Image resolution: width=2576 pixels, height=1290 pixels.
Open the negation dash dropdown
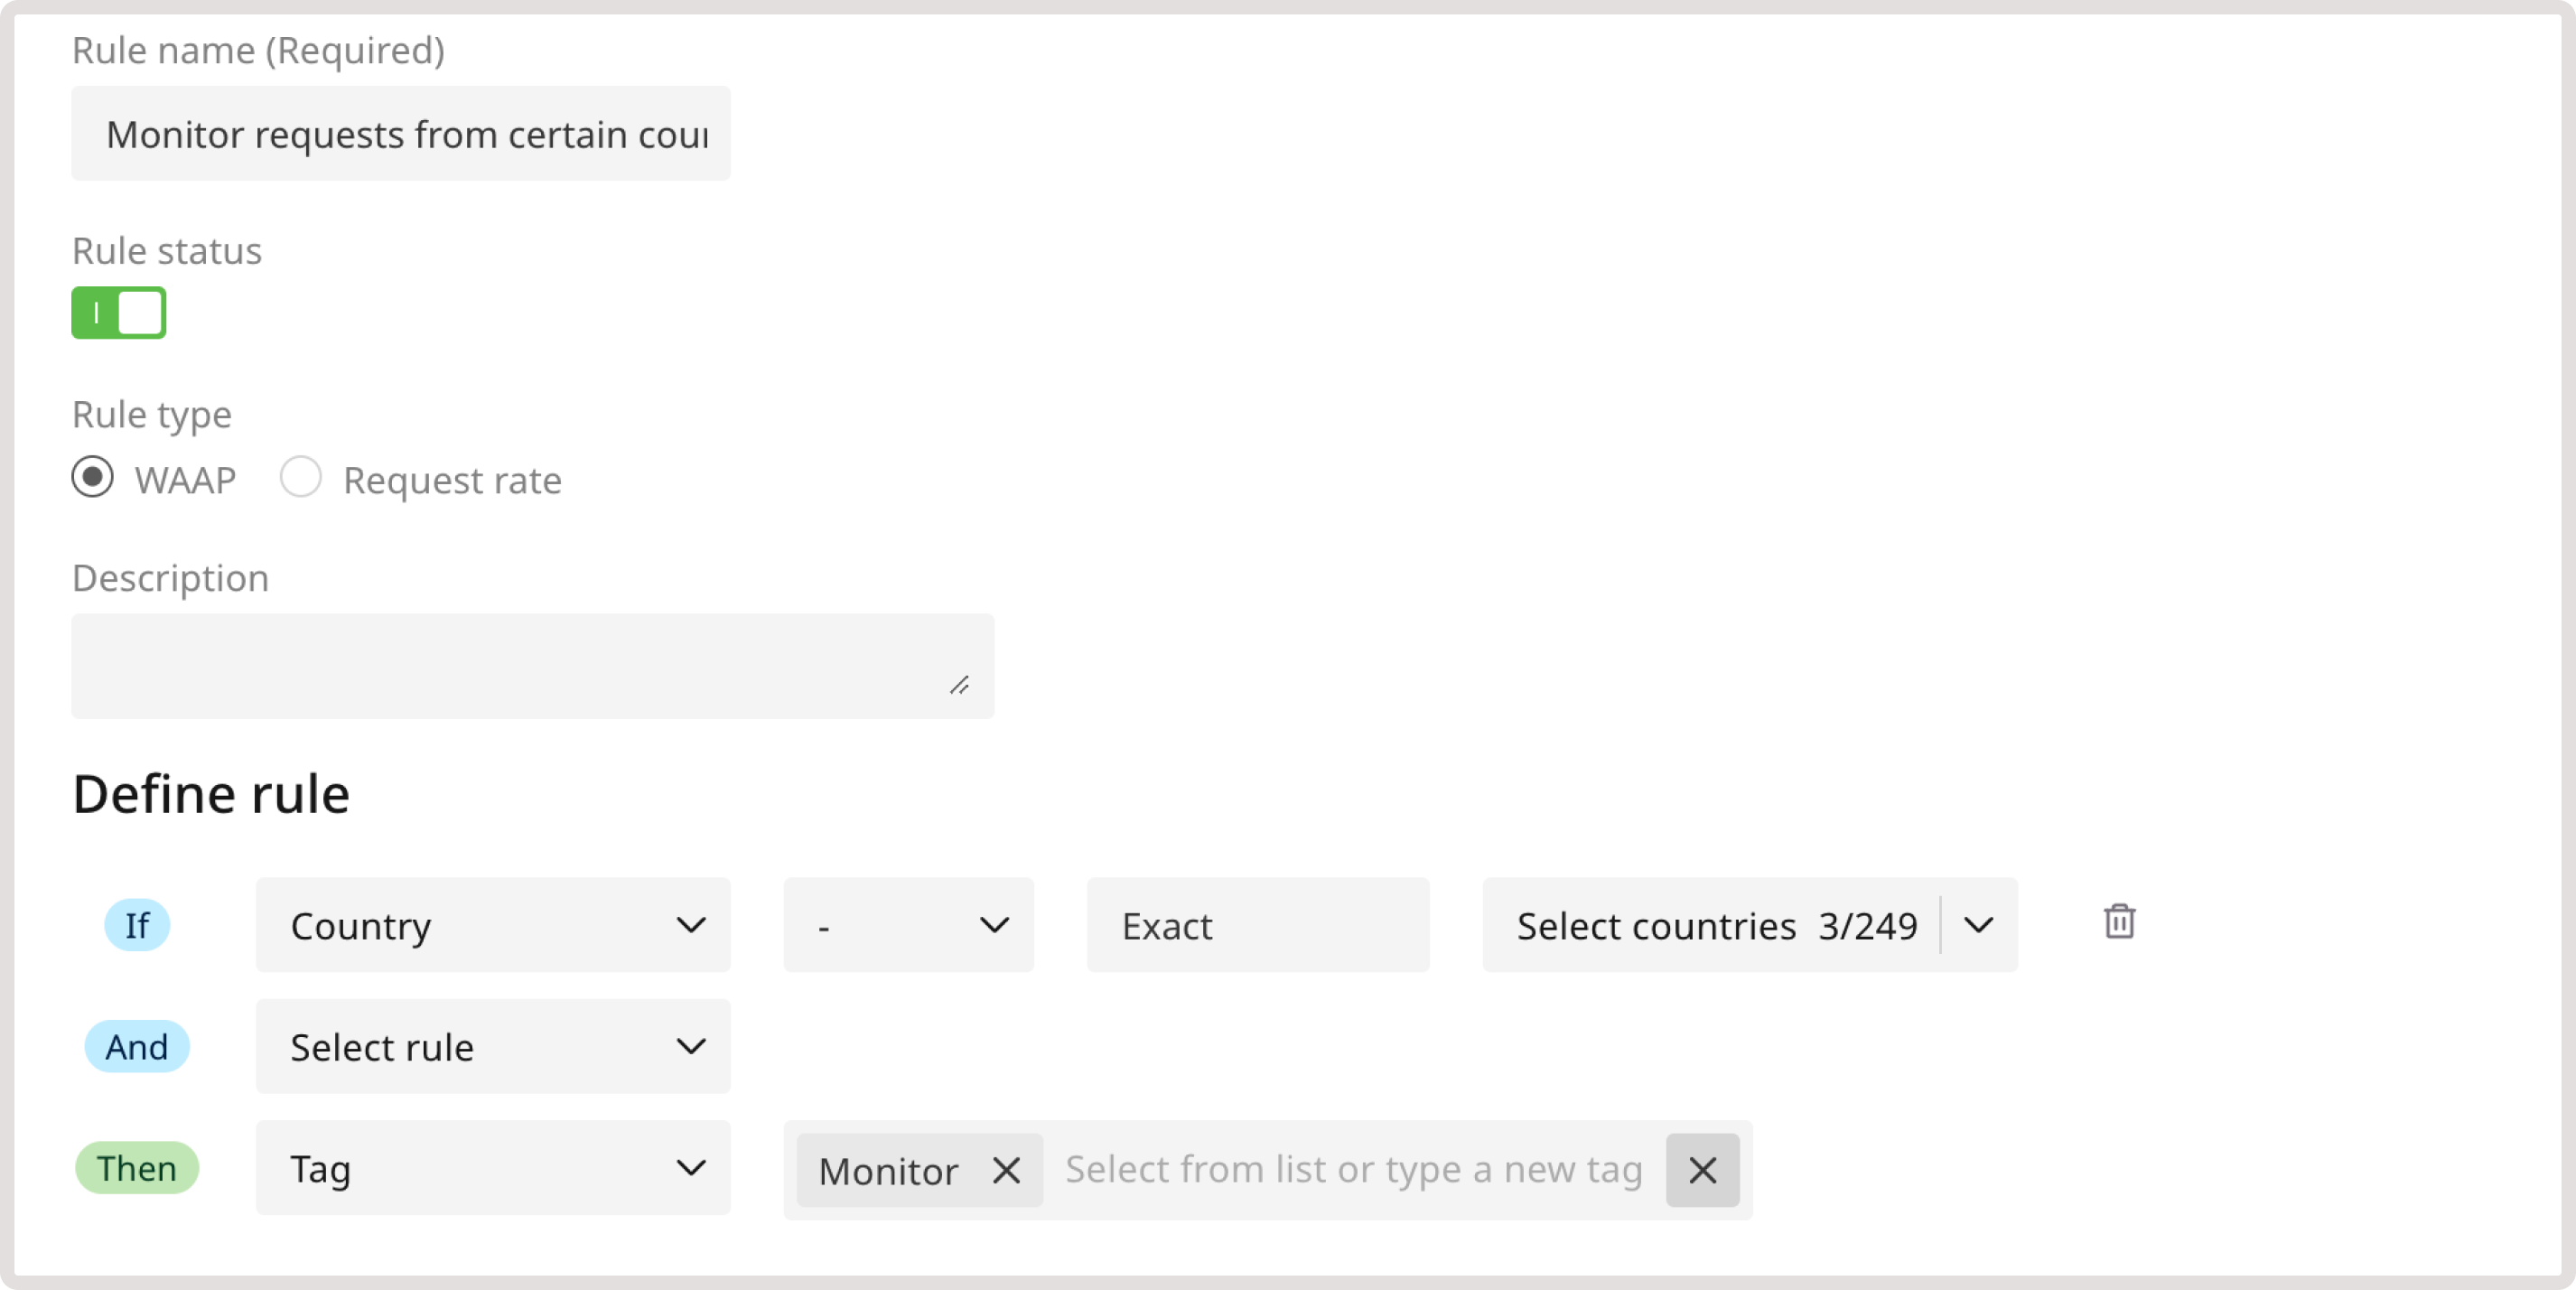click(908, 925)
